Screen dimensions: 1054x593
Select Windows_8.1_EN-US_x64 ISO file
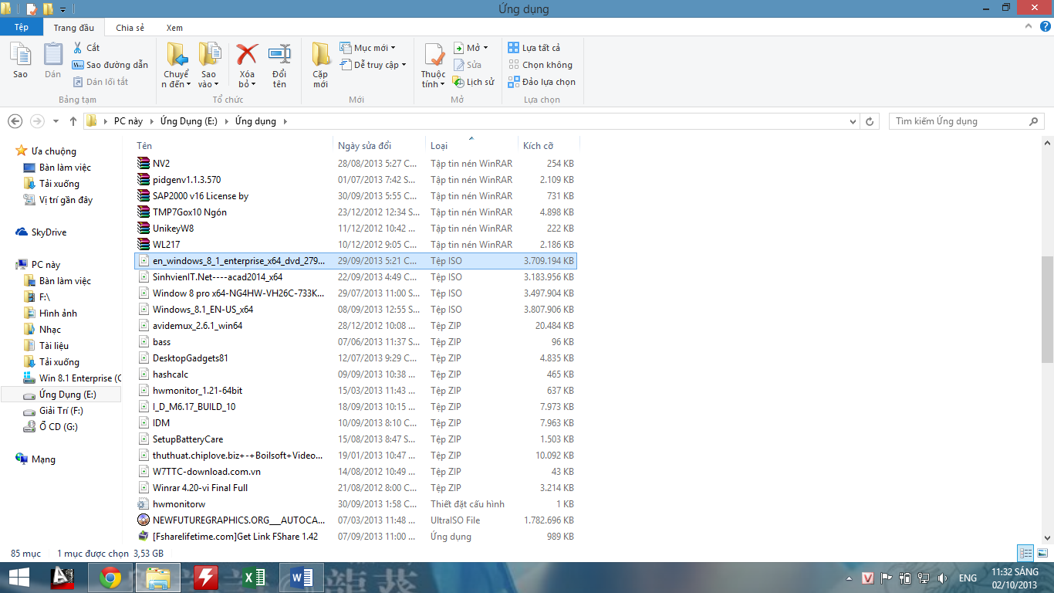point(355,310)
